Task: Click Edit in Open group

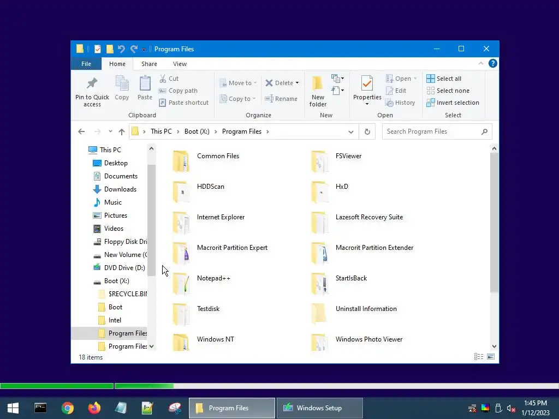Action: click(396, 91)
